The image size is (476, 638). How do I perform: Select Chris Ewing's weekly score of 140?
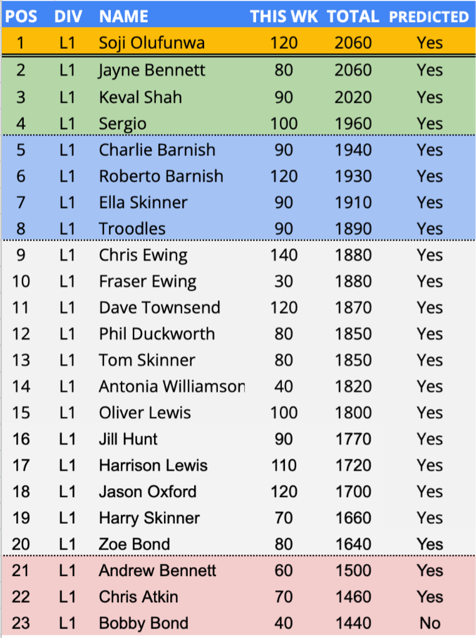(x=284, y=255)
